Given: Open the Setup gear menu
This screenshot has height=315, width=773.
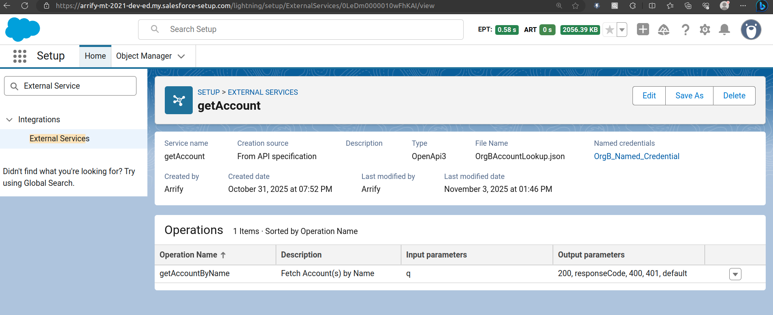Looking at the screenshot, I should (x=705, y=30).
